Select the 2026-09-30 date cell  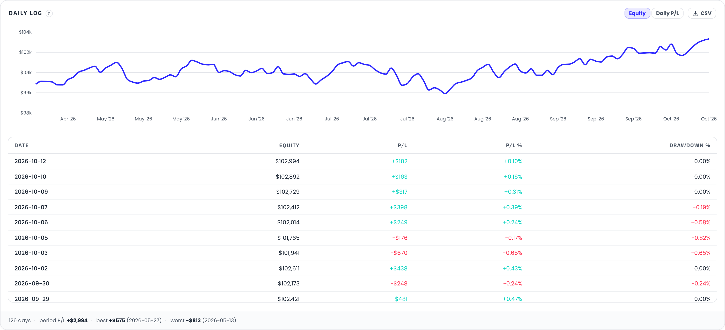(x=32, y=283)
